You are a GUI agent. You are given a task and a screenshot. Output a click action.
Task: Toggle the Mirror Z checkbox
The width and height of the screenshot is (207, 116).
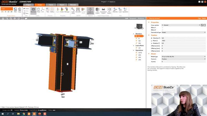point(162,30)
